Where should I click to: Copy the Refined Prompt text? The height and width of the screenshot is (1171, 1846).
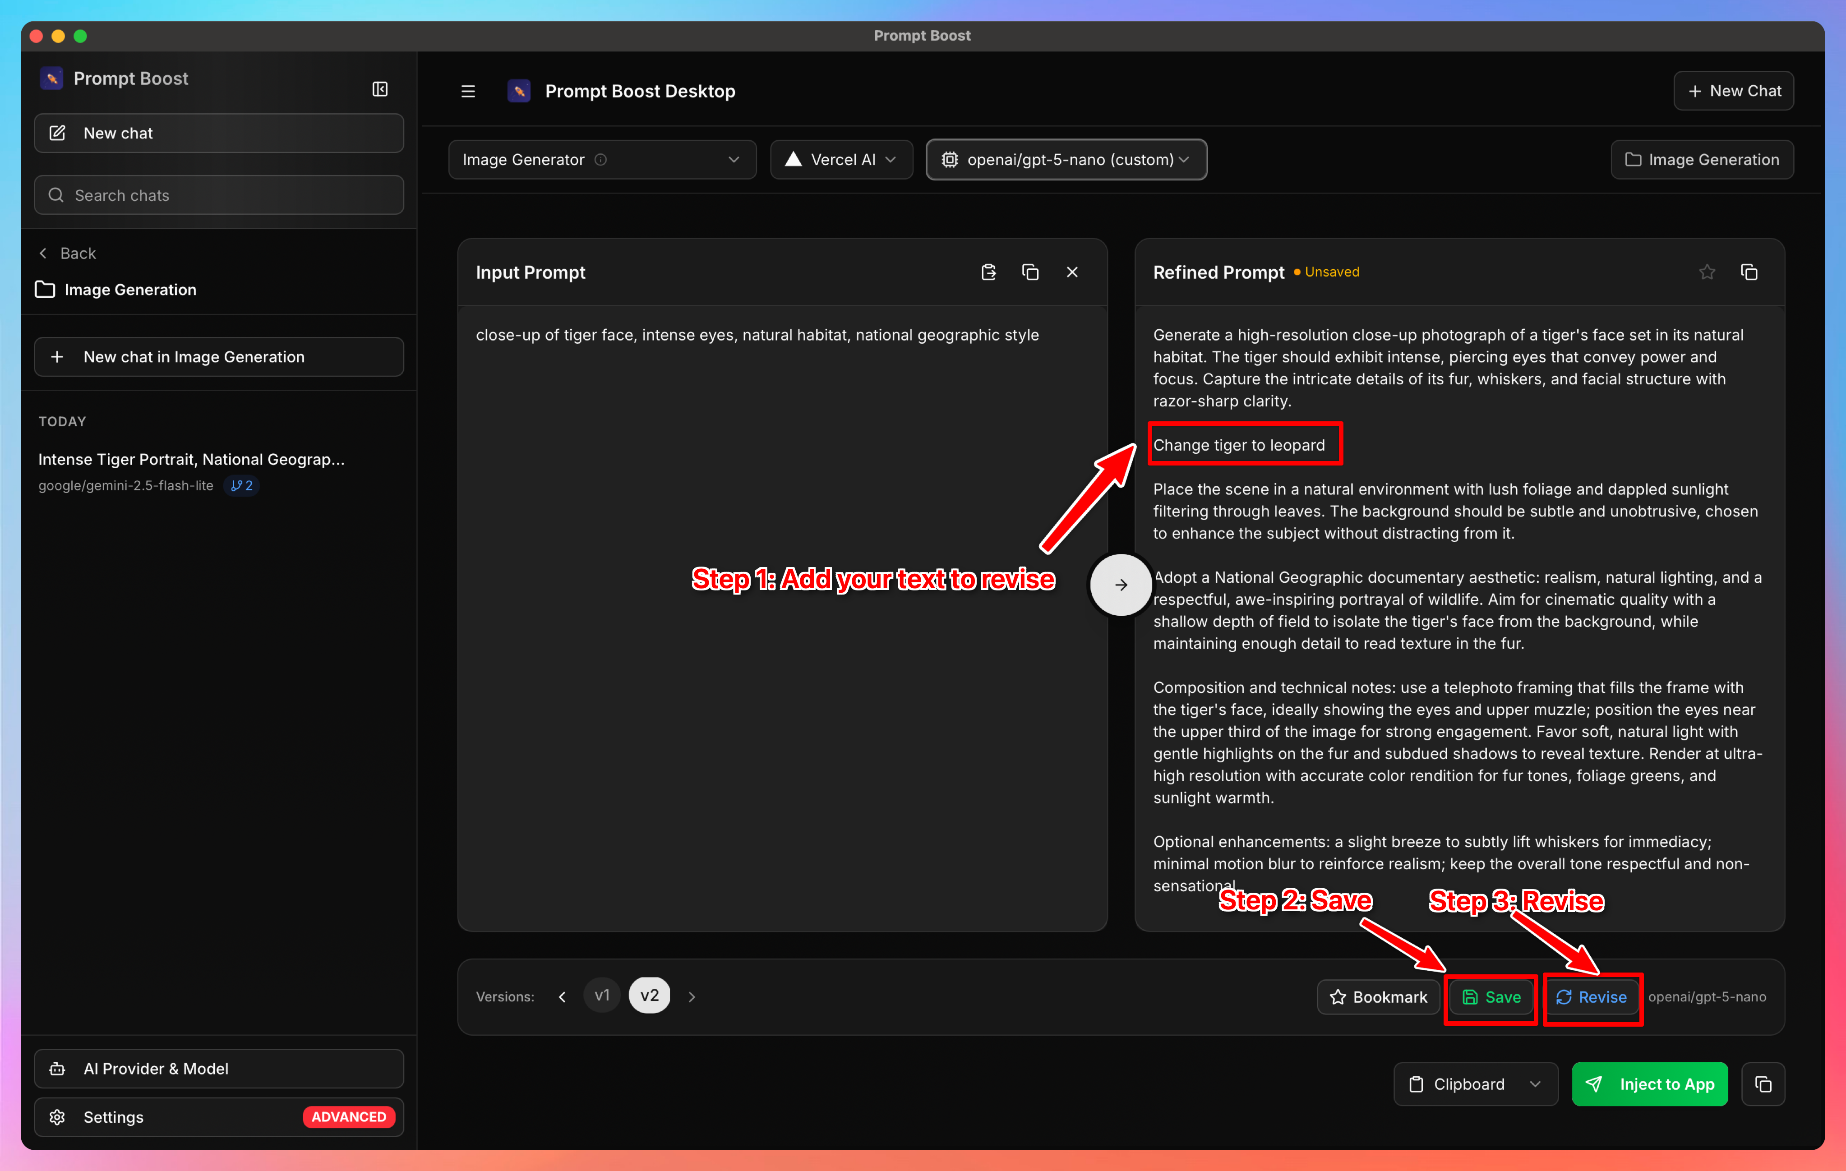1750,271
